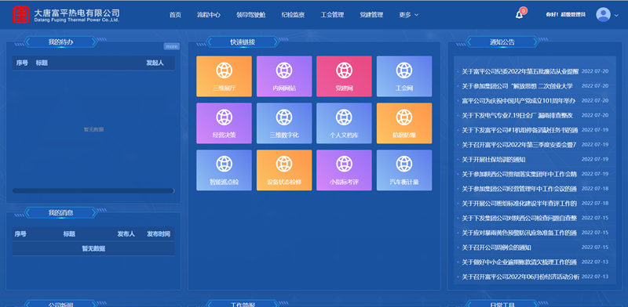
Task: Click the Datang Fuping company logo
Action: tap(21, 15)
